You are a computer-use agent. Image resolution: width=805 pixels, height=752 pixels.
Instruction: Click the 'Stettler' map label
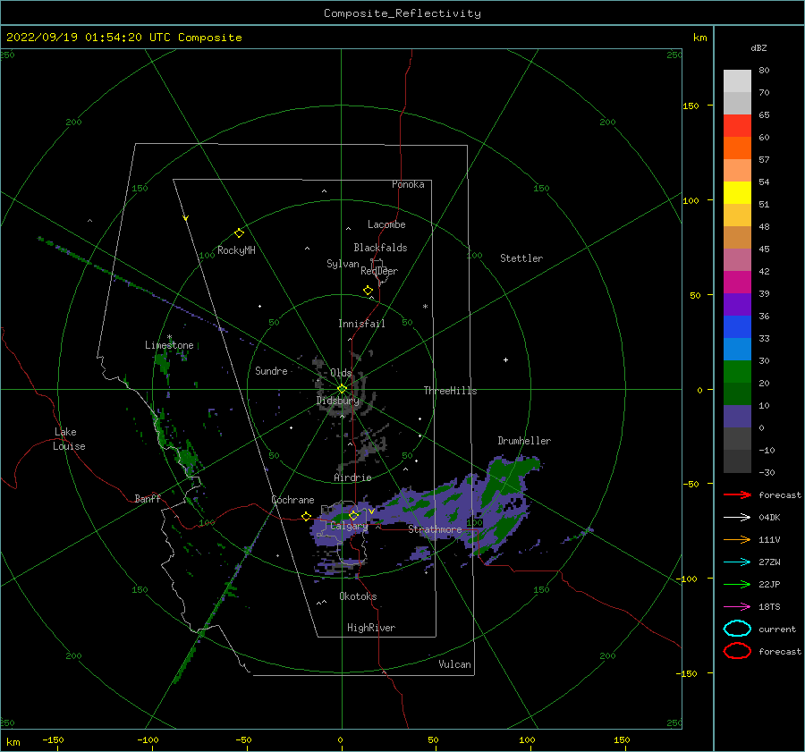tap(521, 258)
